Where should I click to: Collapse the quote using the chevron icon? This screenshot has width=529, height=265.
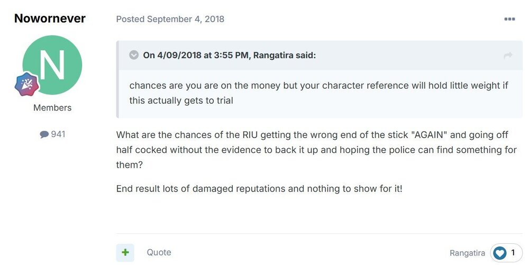pos(134,55)
